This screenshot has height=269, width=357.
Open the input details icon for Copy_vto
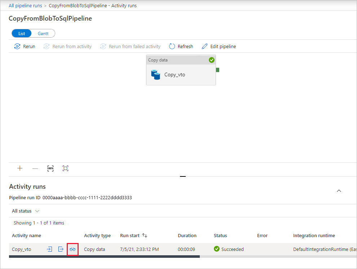point(49,249)
